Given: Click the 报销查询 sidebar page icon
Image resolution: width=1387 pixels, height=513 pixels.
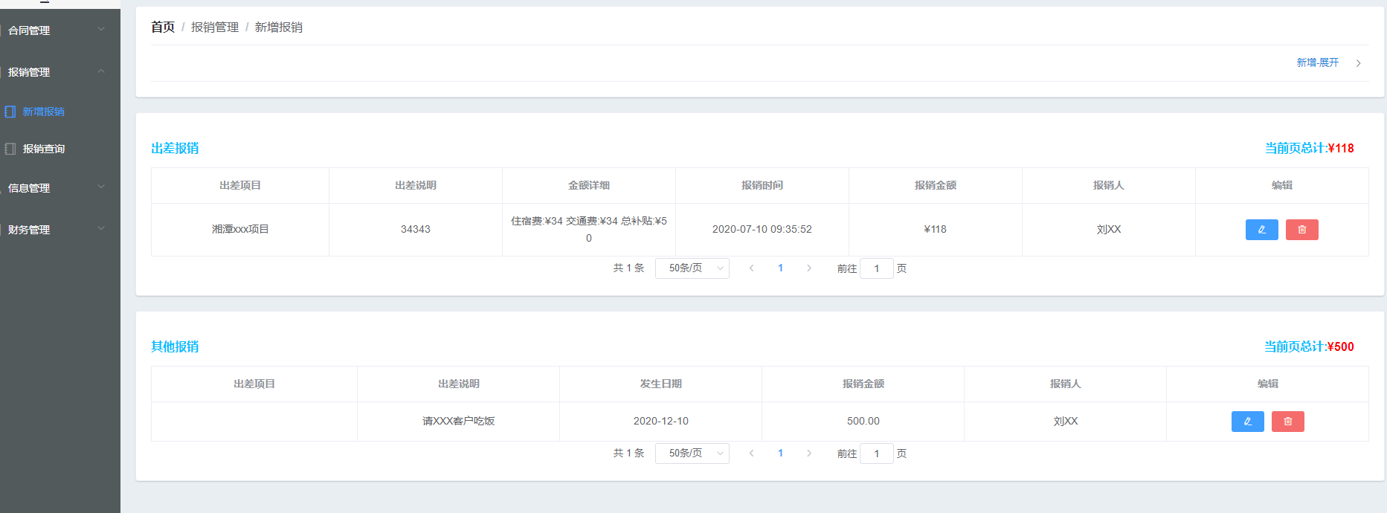Looking at the screenshot, I should click(10, 149).
